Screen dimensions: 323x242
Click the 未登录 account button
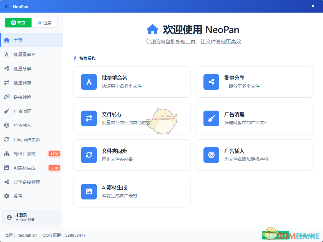tap(31, 217)
